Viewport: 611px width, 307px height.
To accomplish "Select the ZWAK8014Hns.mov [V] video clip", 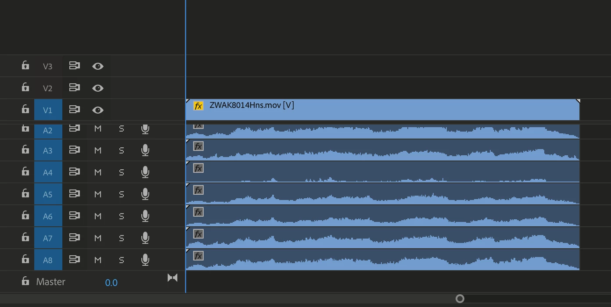I will pyautogui.click(x=383, y=110).
